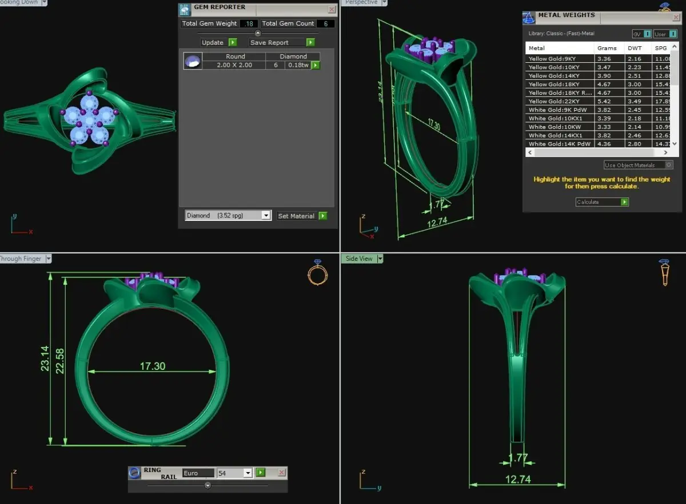Select the Yellow Gold:22KY row
Image resolution: width=686 pixels, height=504 pixels.
tap(598, 101)
